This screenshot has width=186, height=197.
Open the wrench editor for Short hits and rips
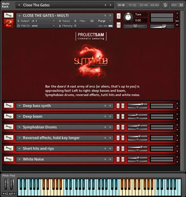[x=8, y=148]
